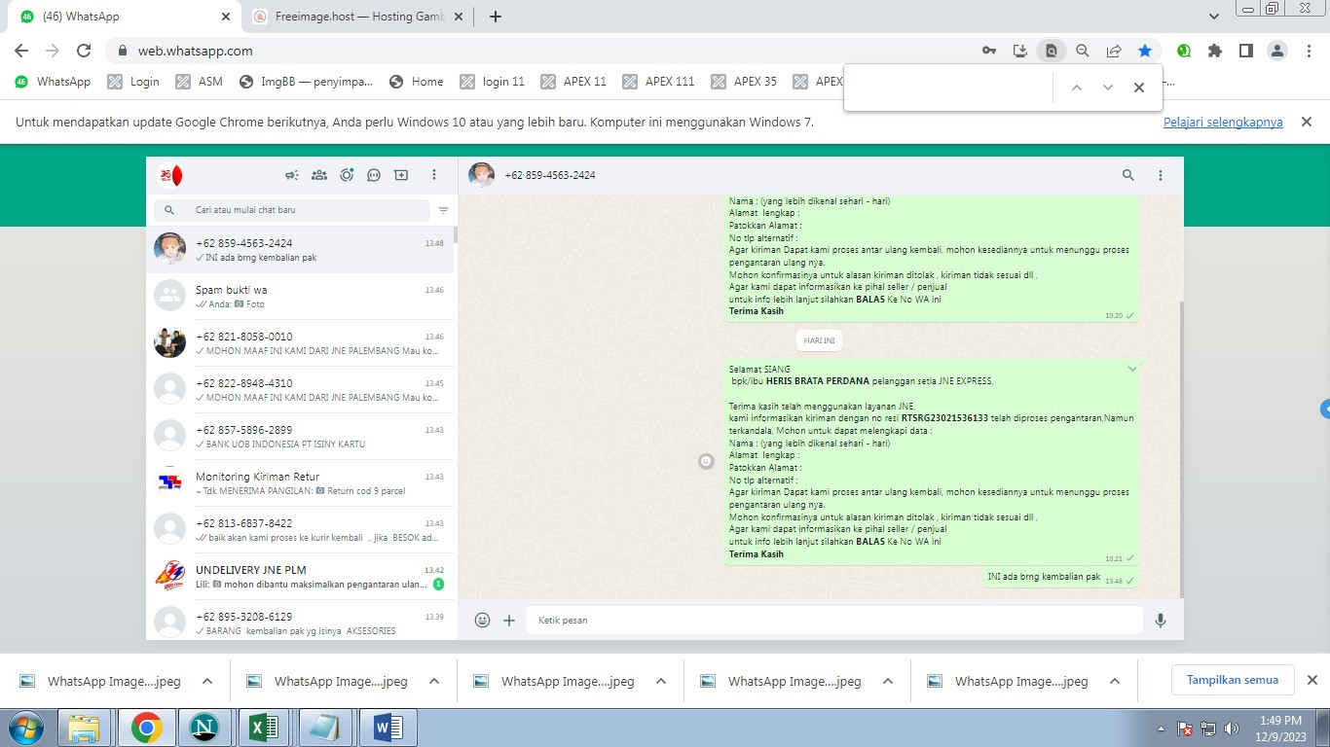Open Windows Start button
The height and width of the screenshot is (747, 1330).
pyautogui.click(x=24, y=728)
